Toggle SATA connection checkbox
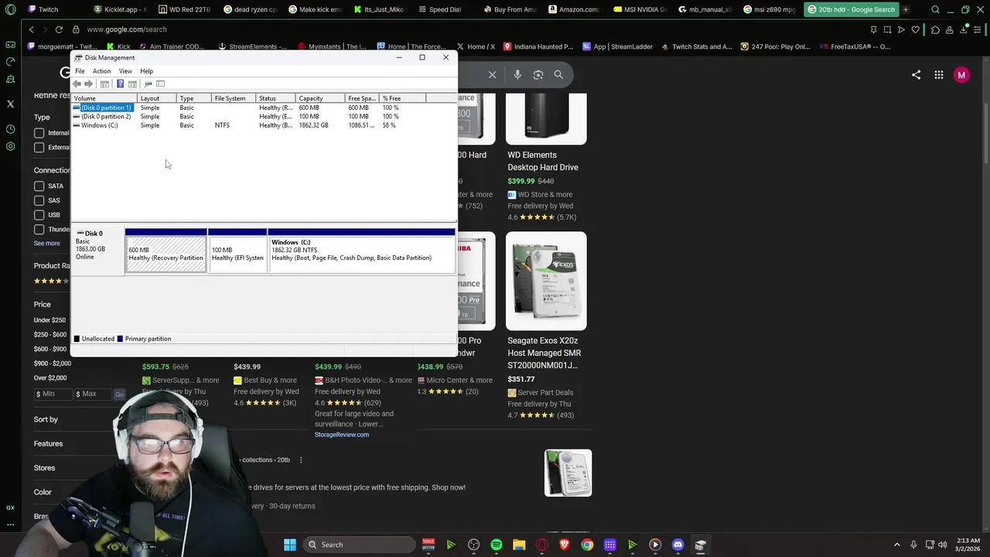 [x=39, y=186]
